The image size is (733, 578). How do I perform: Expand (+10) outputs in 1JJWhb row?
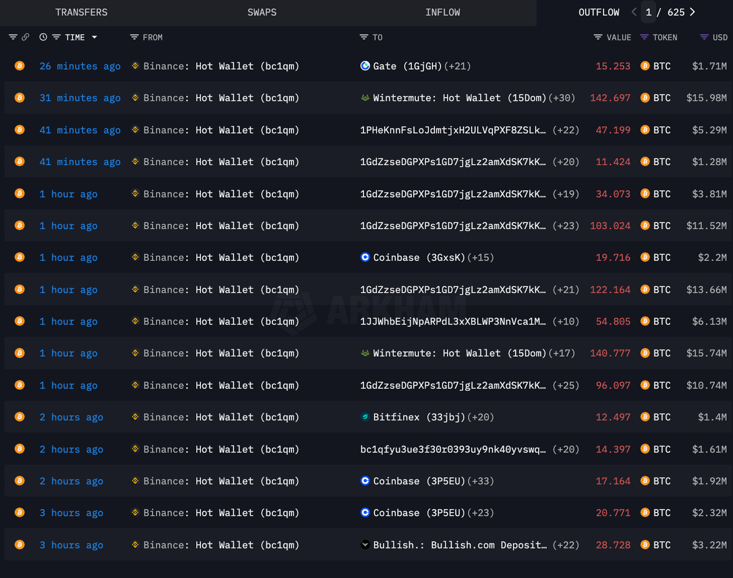(x=566, y=321)
